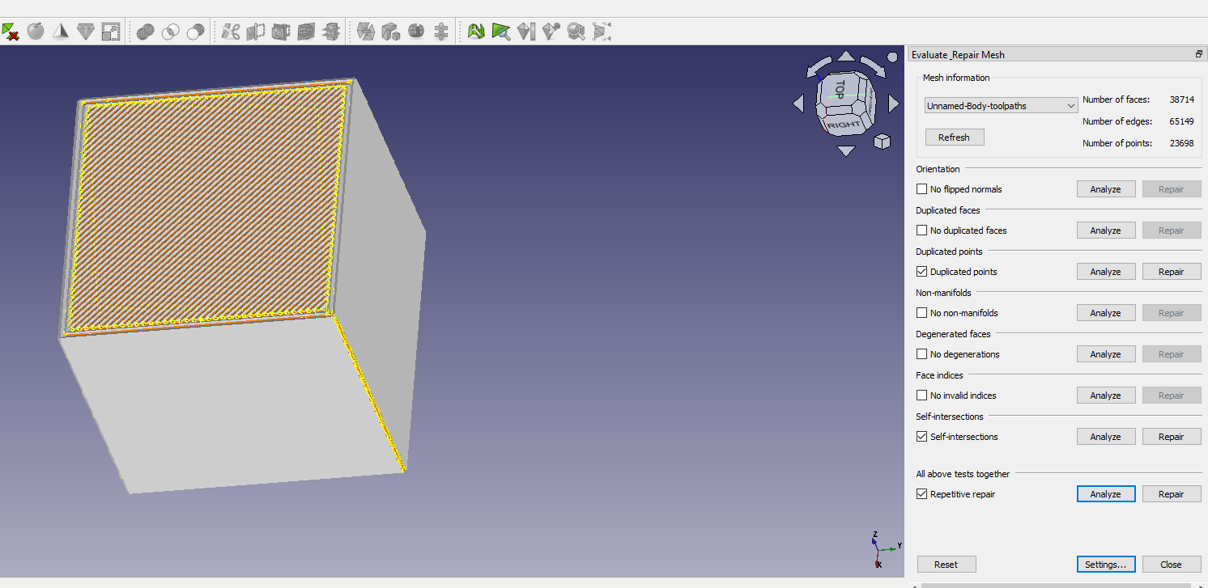The image size is (1208, 588).
Task: Enable the No flipped normals checkbox
Action: 921,188
